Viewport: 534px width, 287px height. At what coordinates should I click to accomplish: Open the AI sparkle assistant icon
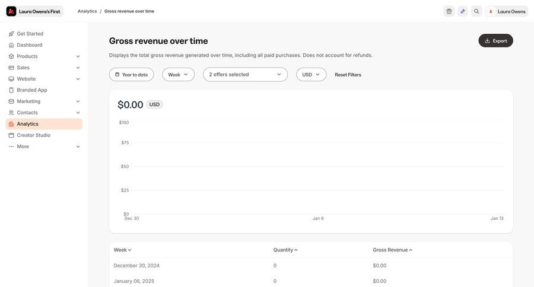[x=463, y=11]
